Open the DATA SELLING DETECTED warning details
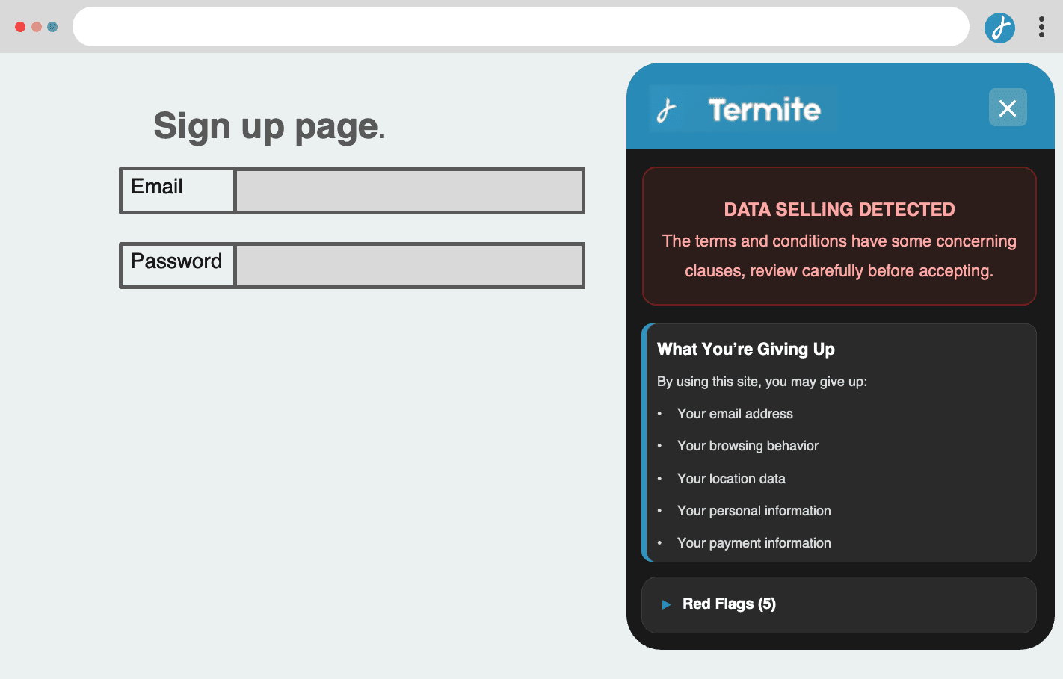Image resolution: width=1063 pixels, height=679 pixels. click(x=839, y=209)
